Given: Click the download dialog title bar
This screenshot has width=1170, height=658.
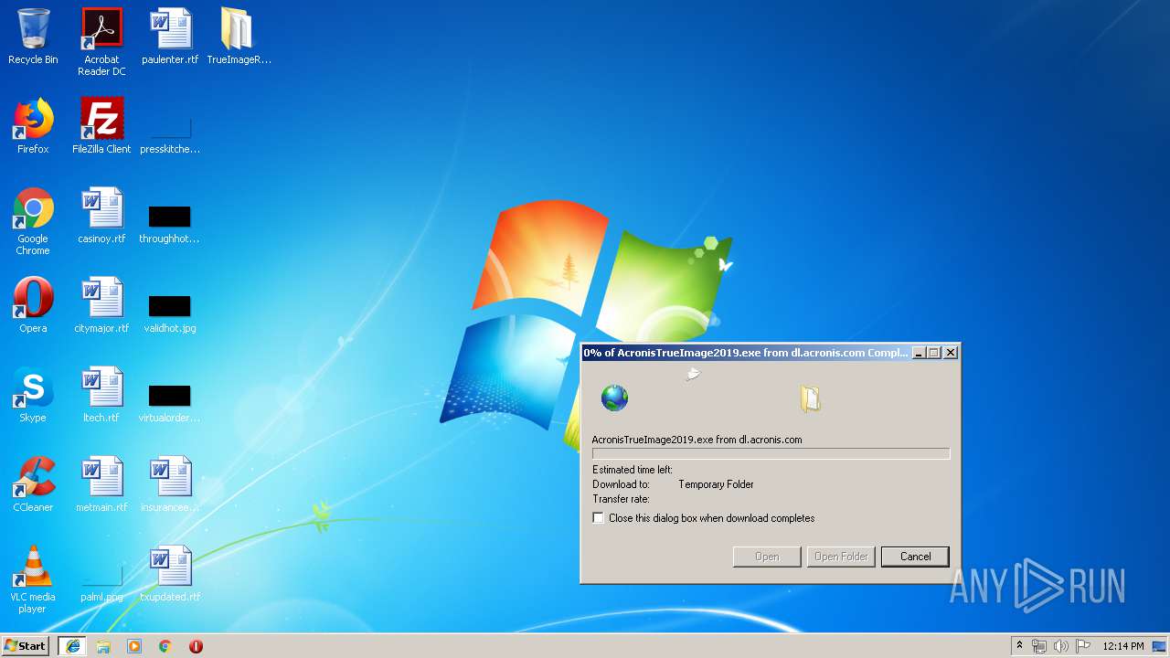Looking at the screenshot, I should (746, 353).
